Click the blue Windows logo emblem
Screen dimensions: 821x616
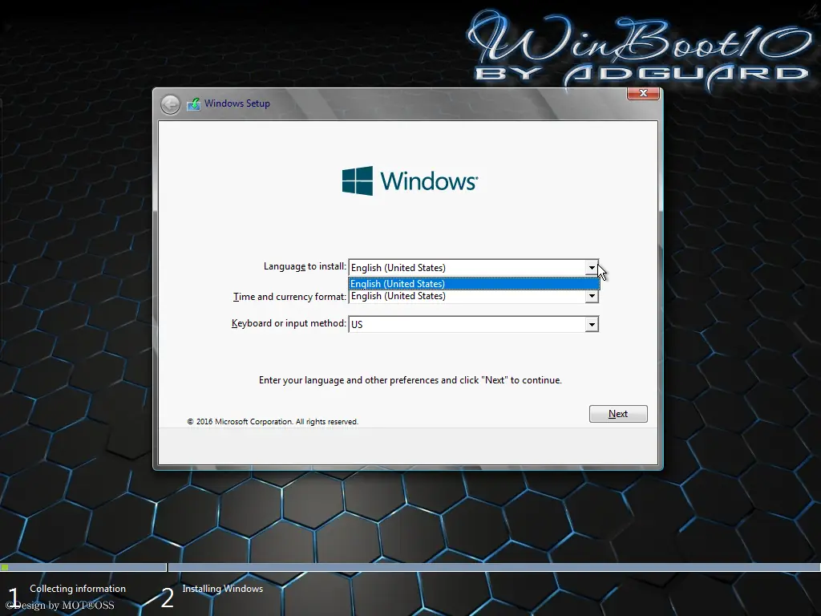coord(357,180)
